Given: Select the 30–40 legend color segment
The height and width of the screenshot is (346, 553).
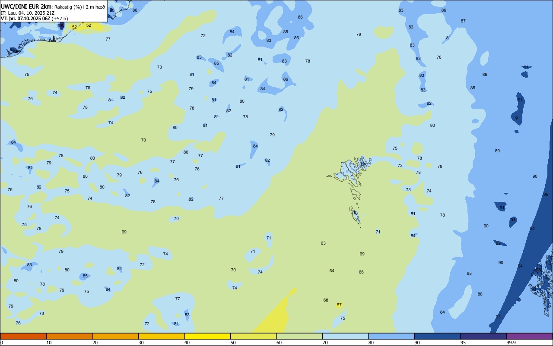Looking at the screenshot, I should 161,336.
